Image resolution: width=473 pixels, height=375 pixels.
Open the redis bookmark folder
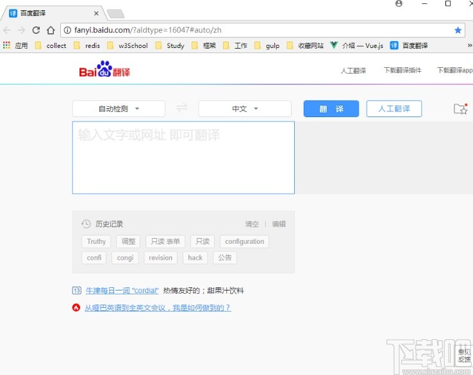click(87, 45)
